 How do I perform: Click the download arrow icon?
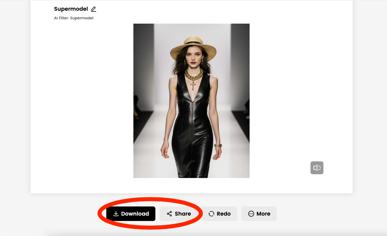[116, 214]
